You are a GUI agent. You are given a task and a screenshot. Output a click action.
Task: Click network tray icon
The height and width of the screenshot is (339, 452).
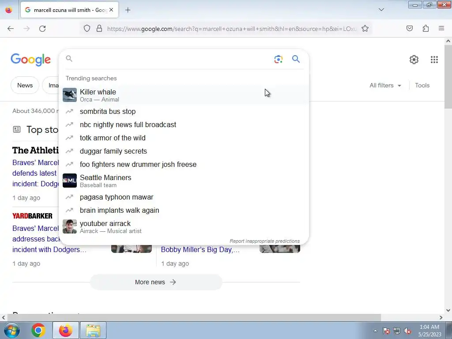tap(397, 331)
